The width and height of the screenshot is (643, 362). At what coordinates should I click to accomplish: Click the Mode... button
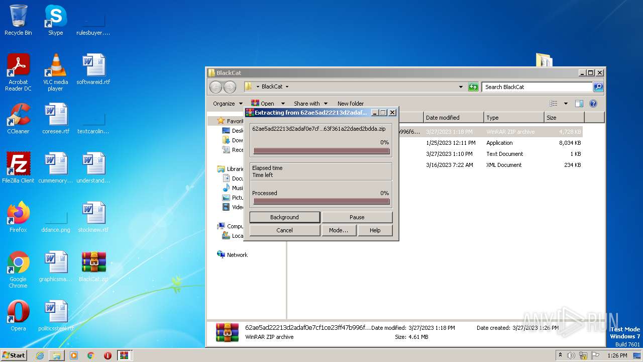point(338,230)
